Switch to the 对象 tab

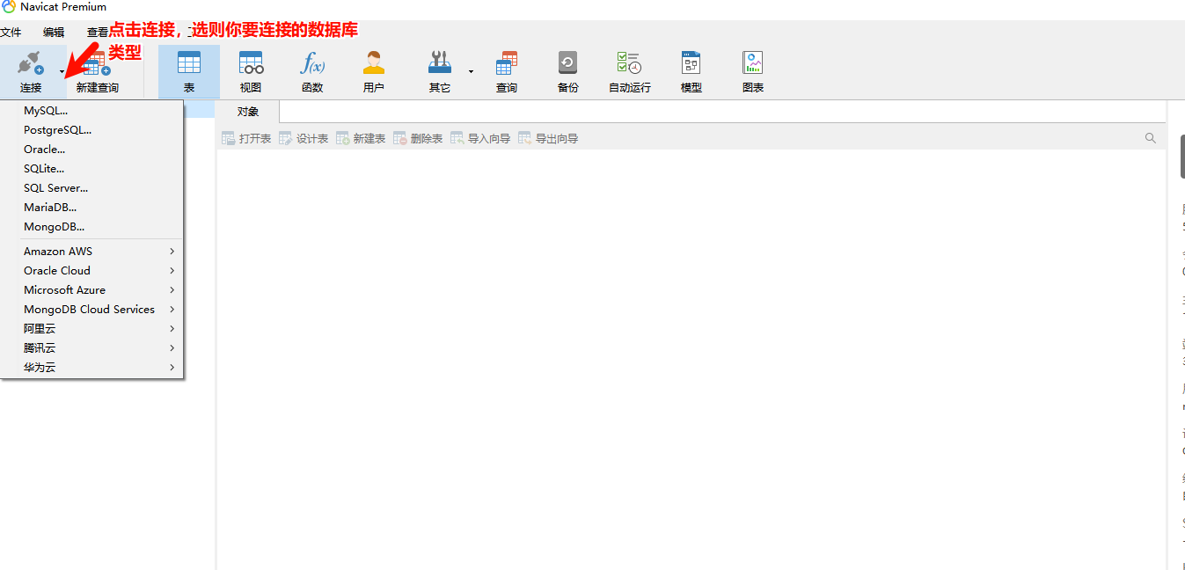click(x=248, y=112)
